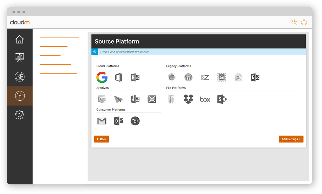
Task: Open the settings gear in the sidebar
Action: (20, 115)
